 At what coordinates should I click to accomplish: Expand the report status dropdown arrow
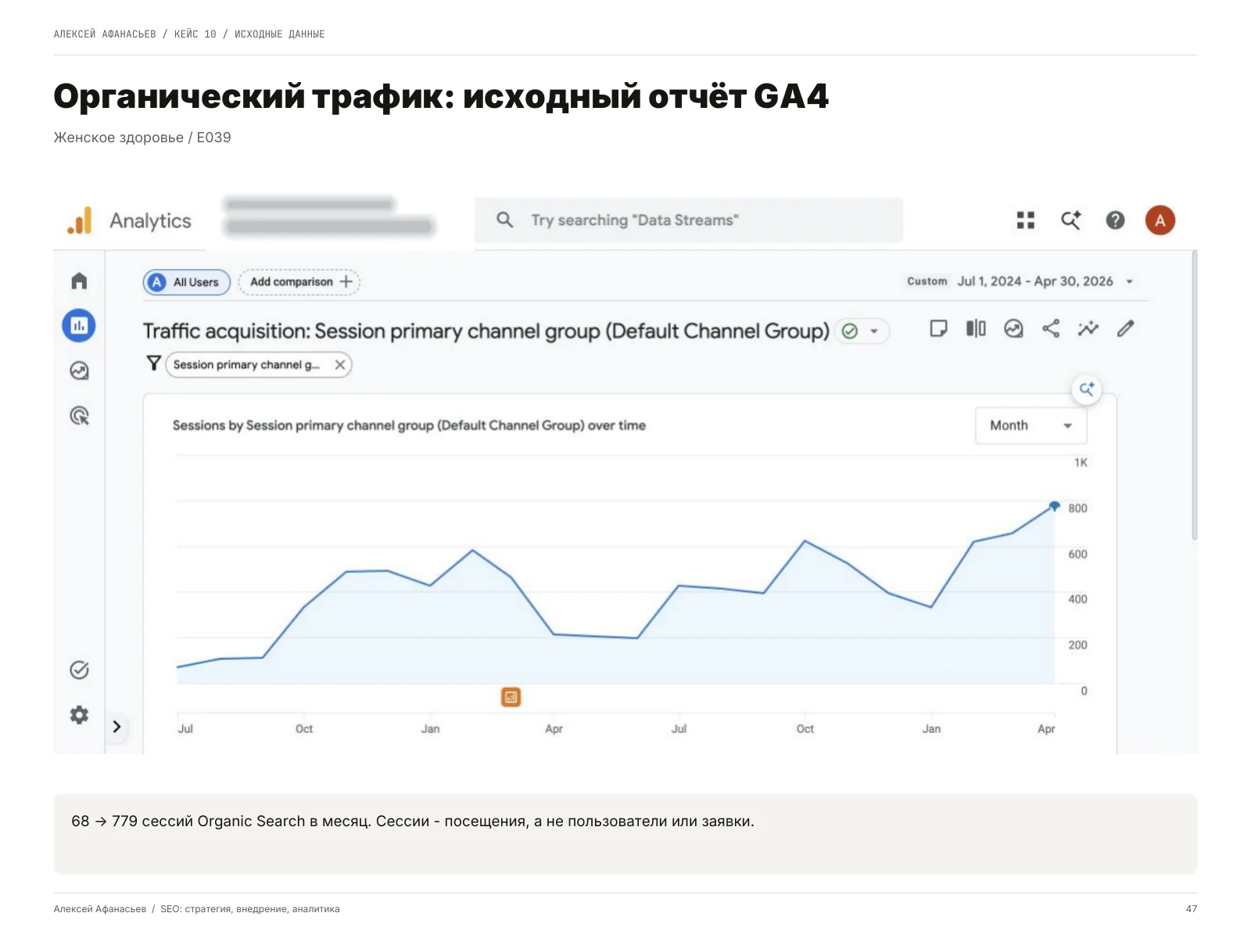pos(874,331)
